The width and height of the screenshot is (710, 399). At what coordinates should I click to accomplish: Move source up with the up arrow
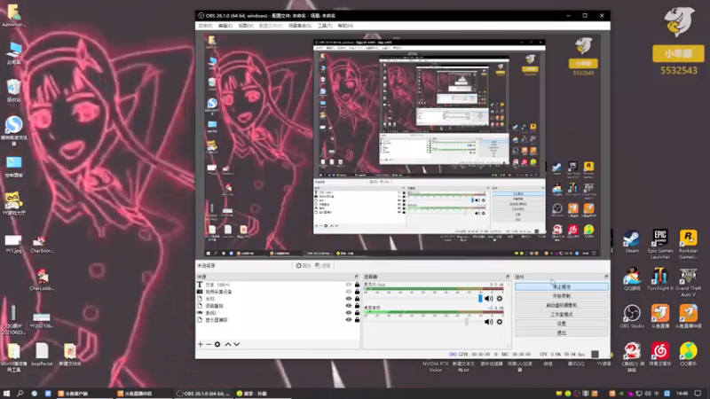coord(228,344)
